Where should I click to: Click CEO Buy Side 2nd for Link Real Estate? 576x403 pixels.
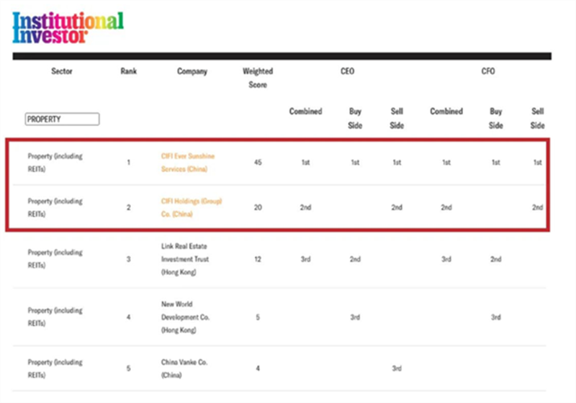[x=355, y=259]
